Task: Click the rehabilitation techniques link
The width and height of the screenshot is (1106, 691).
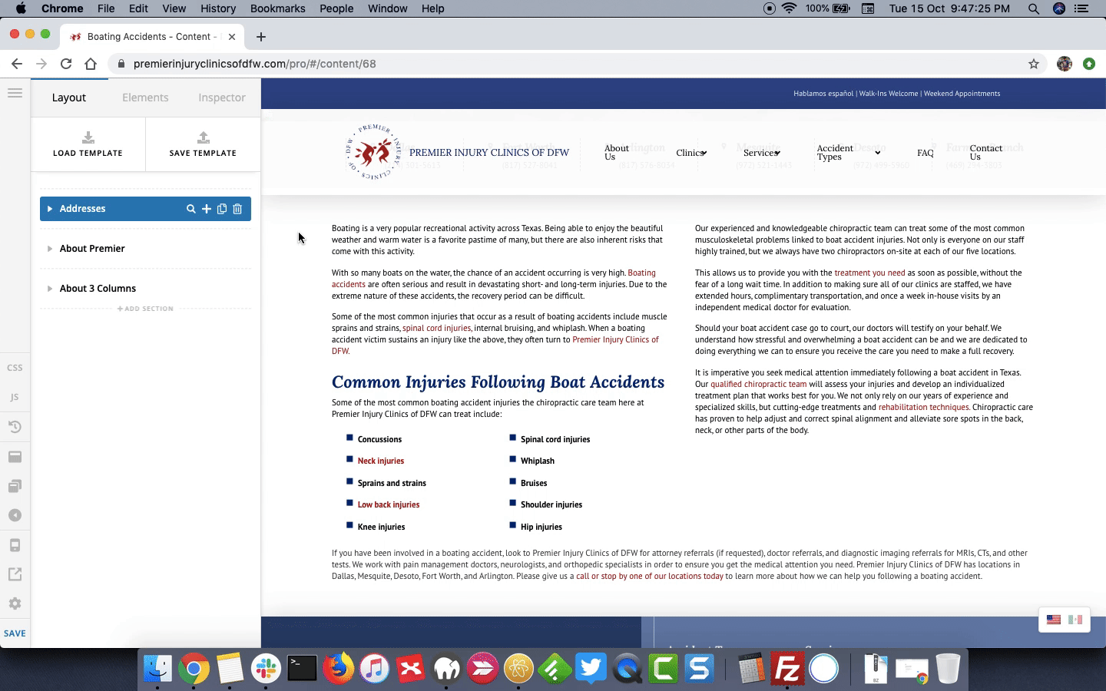Action: tap(923, 407)
